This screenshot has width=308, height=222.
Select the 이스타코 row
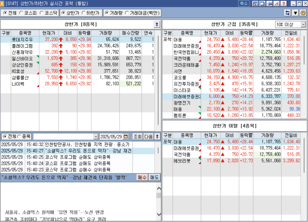coord(231,90)
